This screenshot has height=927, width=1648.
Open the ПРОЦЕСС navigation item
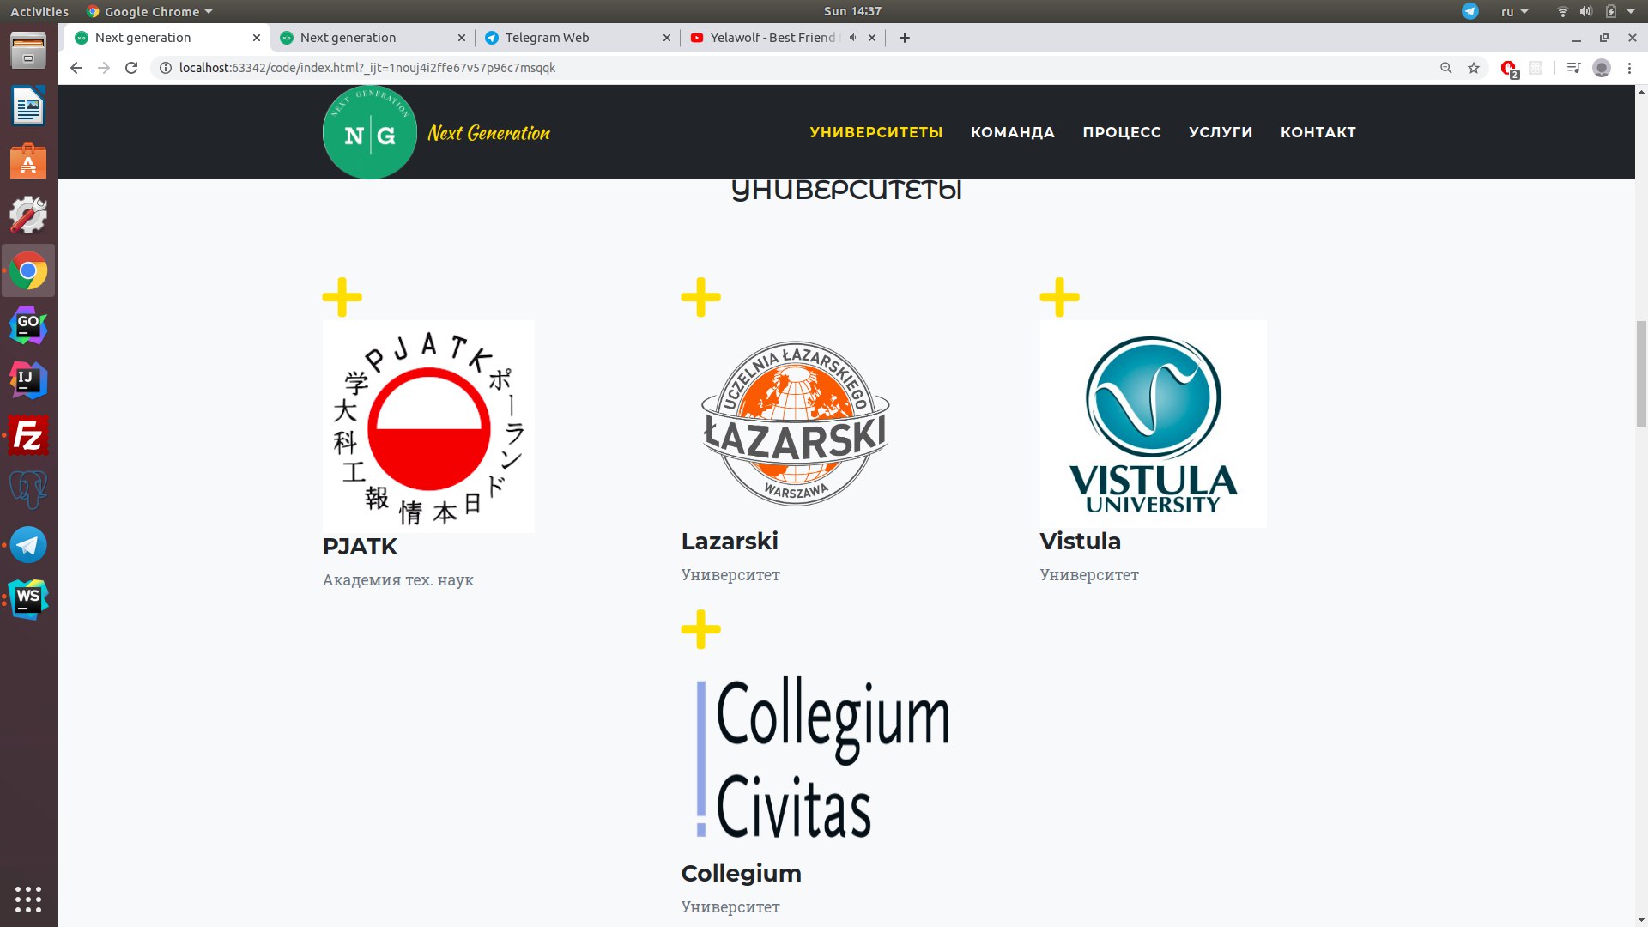(1122, 132)
